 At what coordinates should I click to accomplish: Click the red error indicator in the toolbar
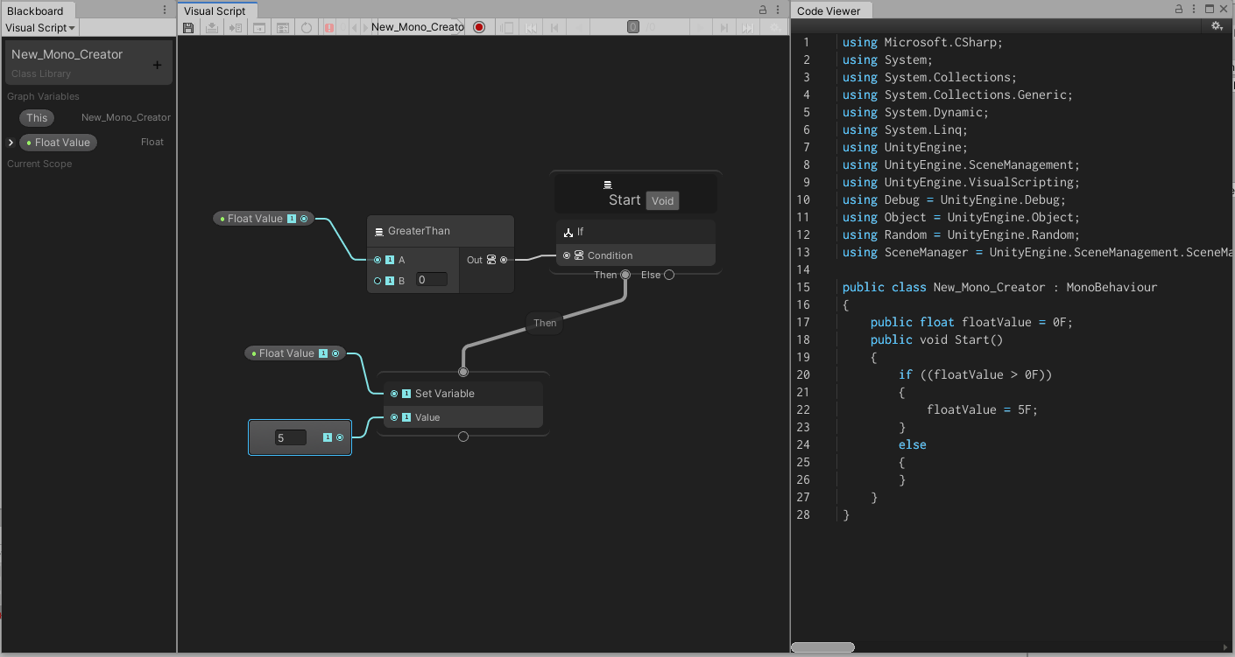click(x=329, y=27)
